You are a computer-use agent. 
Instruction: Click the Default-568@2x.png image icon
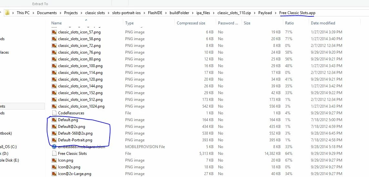[x=54, y=133]
